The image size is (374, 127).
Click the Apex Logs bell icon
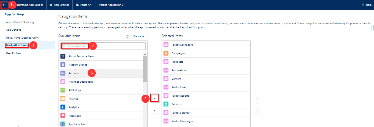click(63, 116)
